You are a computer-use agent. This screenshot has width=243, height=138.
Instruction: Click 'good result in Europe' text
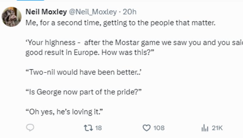pos(56,53)
